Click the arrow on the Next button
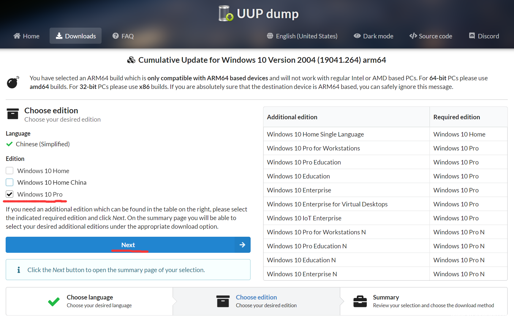The image size is (514, 320). point(242,245)
